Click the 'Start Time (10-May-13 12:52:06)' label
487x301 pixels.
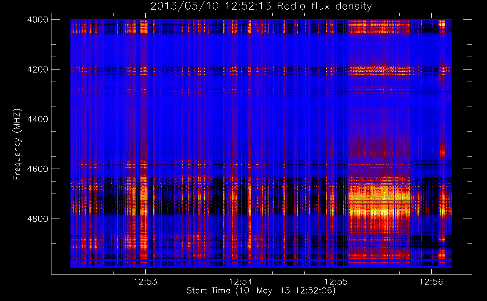pos(261,291)
